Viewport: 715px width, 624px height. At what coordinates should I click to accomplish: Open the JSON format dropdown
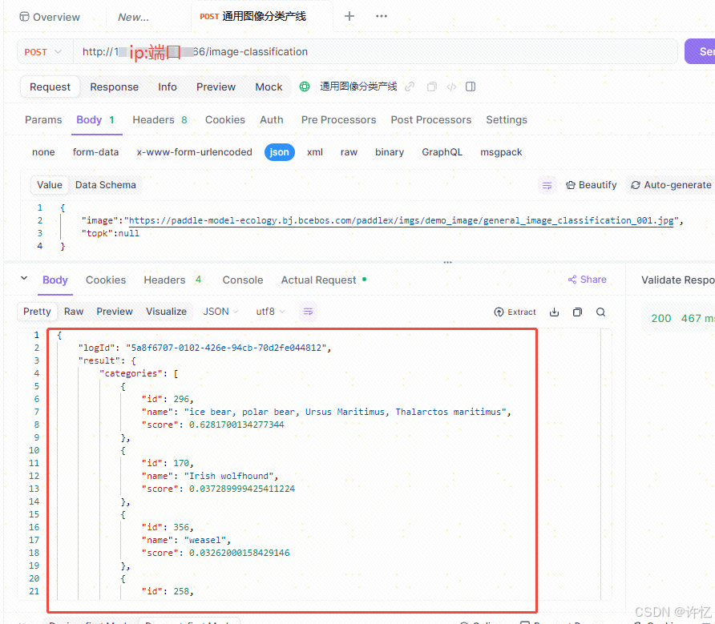coord(220,312)
